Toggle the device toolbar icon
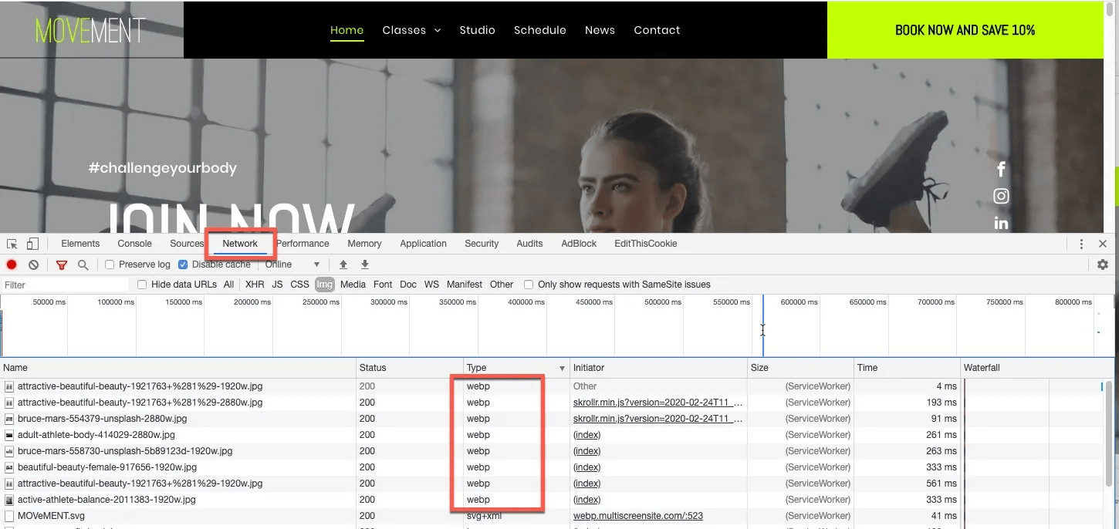Image resolution: width=1119 pixels, height=529 pixels. (32, 244)
